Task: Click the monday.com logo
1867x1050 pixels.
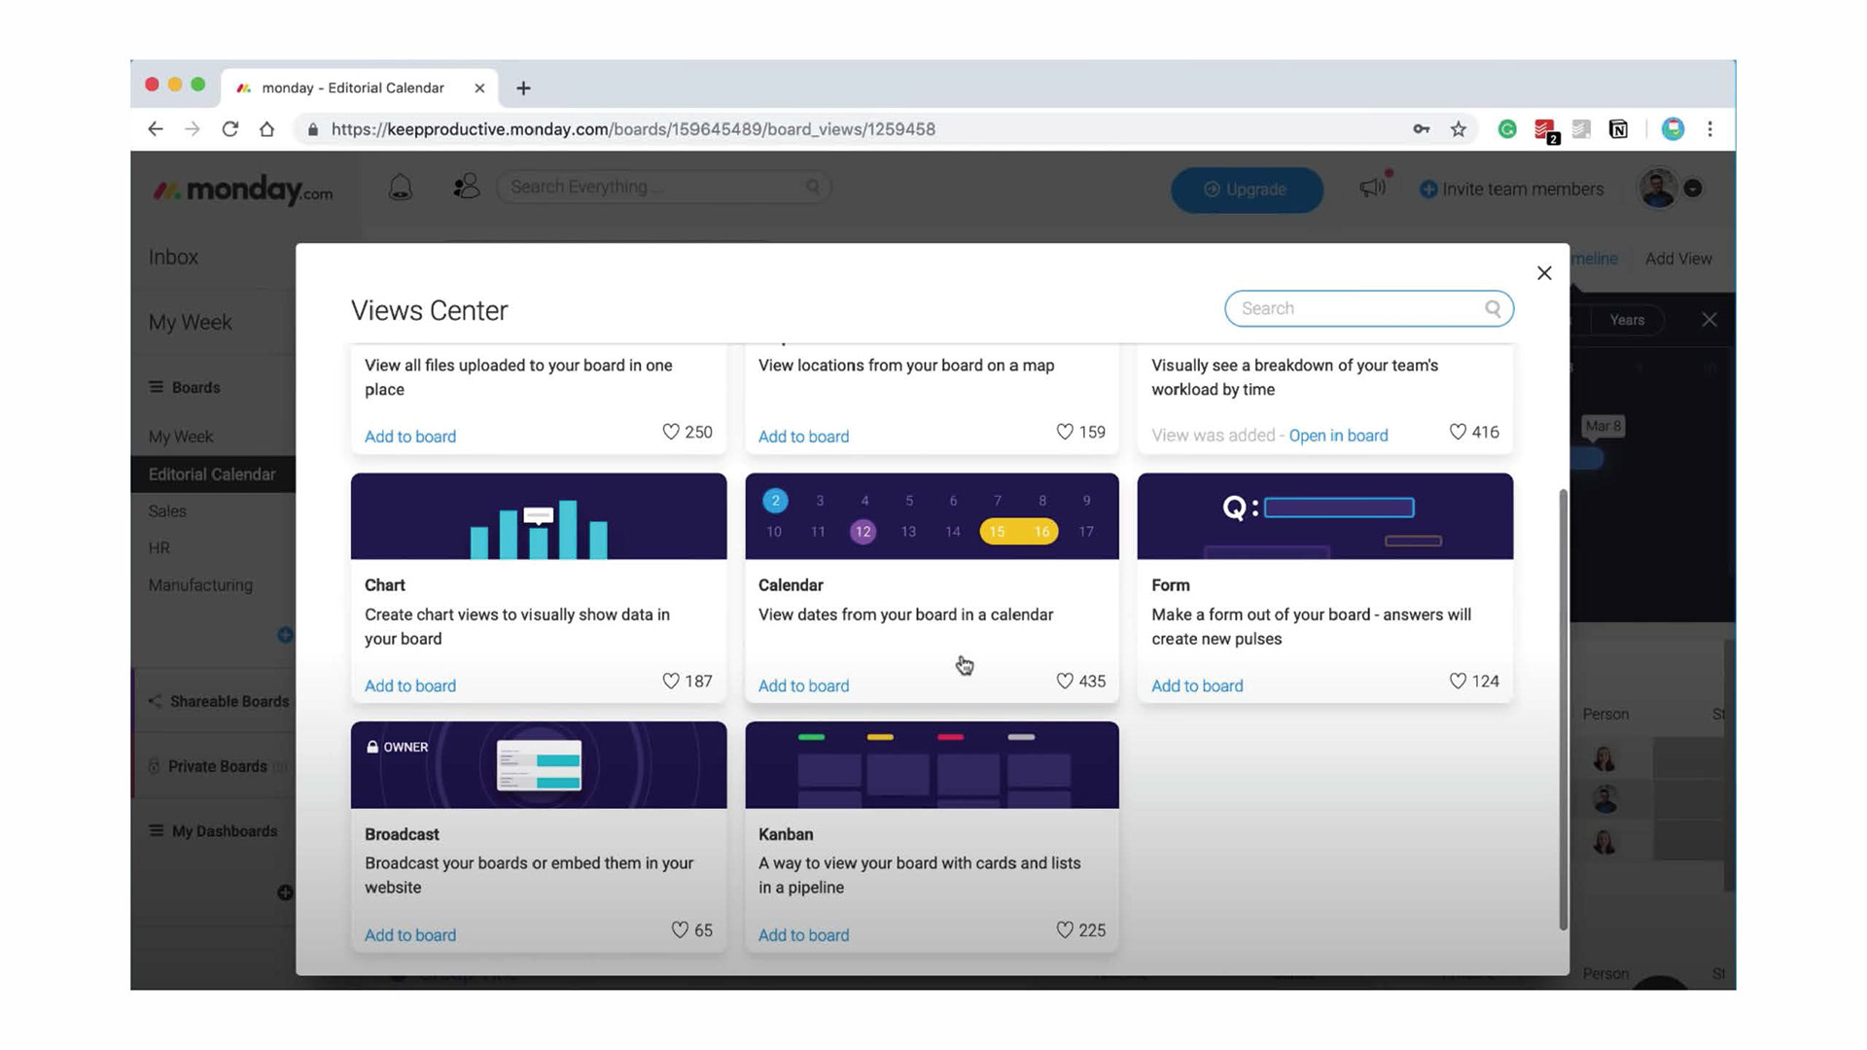Action: click(x=242, y=190)
